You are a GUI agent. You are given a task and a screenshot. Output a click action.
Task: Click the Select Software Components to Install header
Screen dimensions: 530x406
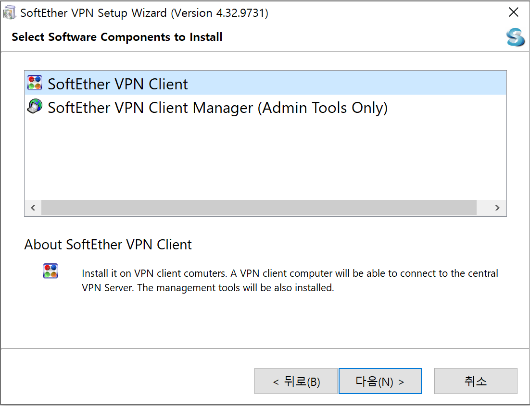[x=117, y=37]
